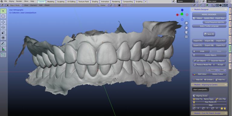Click the blue Z axis gizmo ball
Viewport: 232px width, 116px height.
click(x=182, y=10)
